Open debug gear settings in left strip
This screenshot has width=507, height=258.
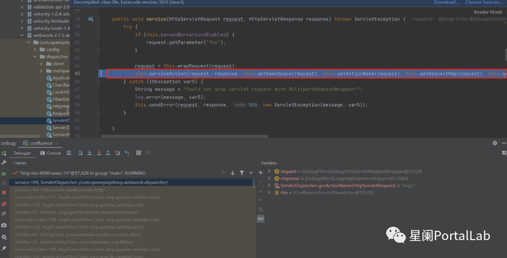pos(4,237)
